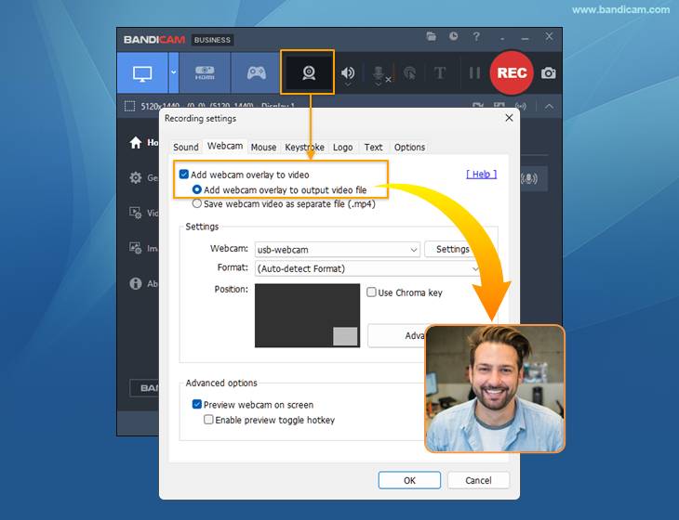The width and height of the screenshot is (679, 520).
Task: Click the pause recording icon
Action: [x=474, y=72]
